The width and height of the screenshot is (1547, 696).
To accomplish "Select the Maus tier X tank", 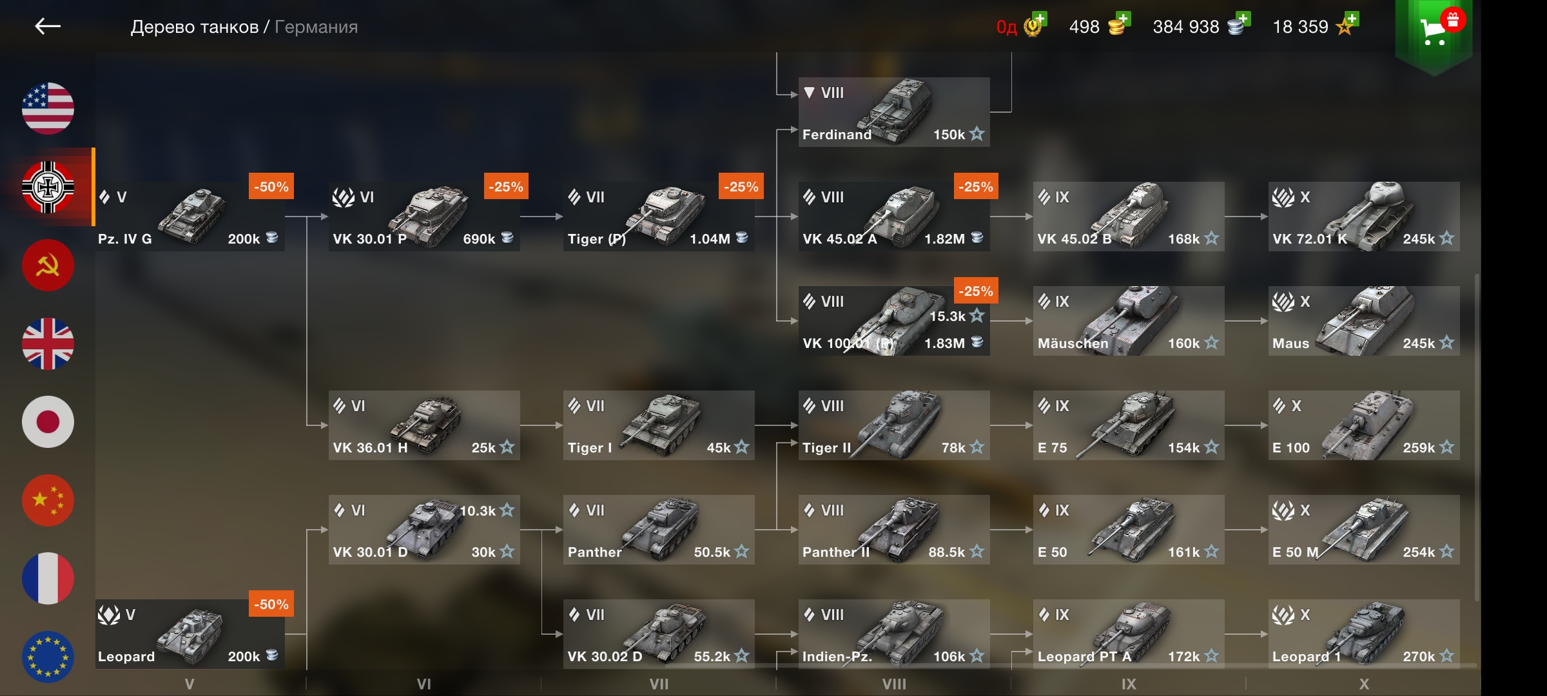I will click(x=1364, y=321).
